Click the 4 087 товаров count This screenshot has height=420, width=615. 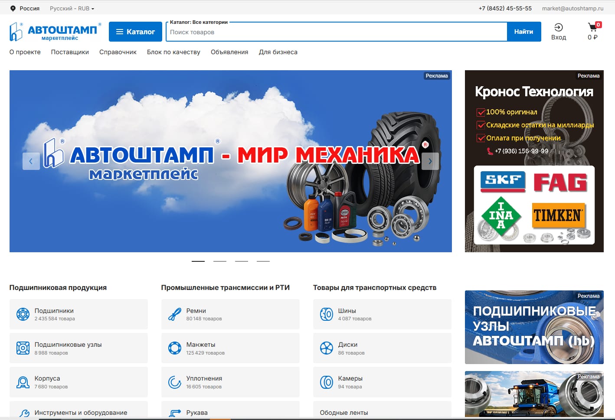[x=355, y=319]
